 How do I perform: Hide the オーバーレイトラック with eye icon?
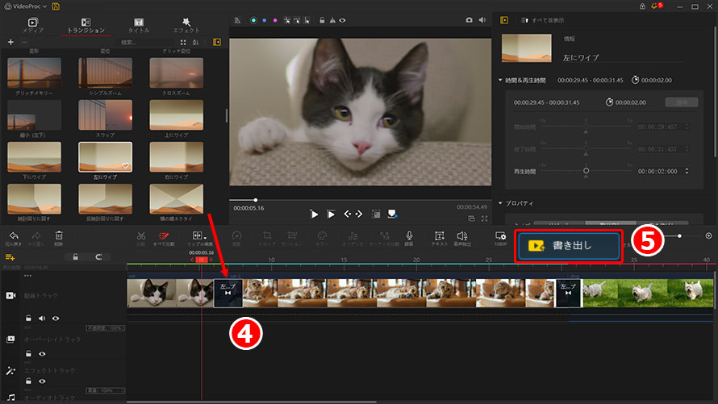pyautogui.click(x=42, y=354)
